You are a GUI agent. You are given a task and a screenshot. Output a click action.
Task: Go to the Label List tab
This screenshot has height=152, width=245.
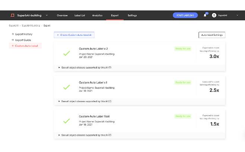pos(80,15)
